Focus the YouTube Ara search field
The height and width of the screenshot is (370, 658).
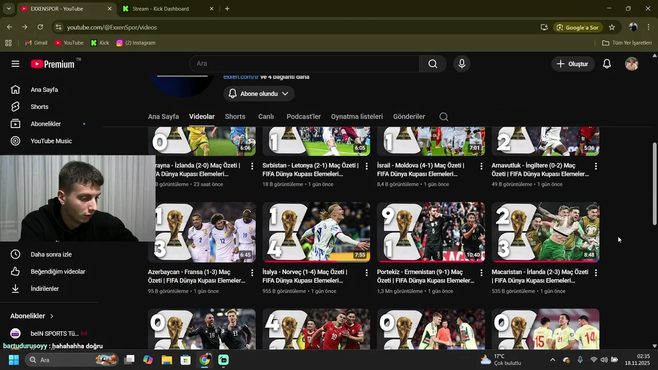coord(304,64)
